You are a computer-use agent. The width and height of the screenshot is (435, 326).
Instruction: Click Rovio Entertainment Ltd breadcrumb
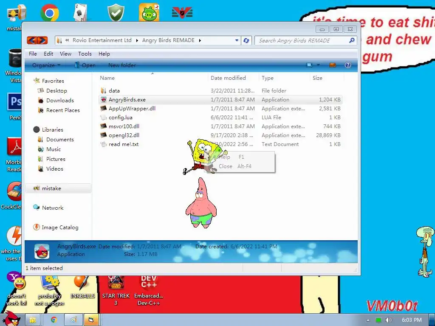pos(102,40)
